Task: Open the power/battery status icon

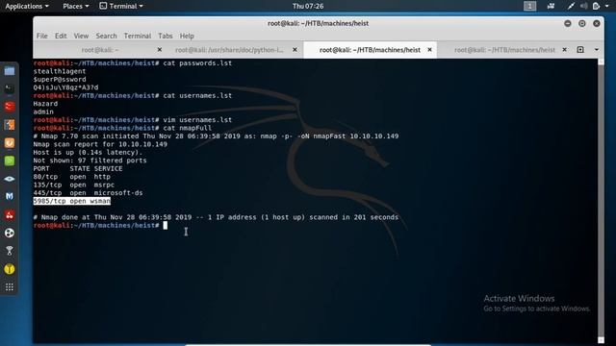Action: (597, 6)
